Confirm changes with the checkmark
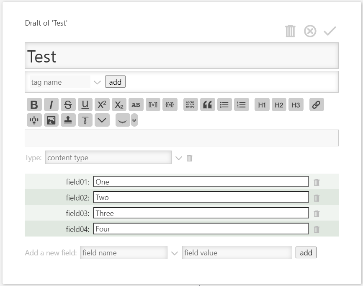The width and height of the screenshot is (363, 286). (330, 31)
